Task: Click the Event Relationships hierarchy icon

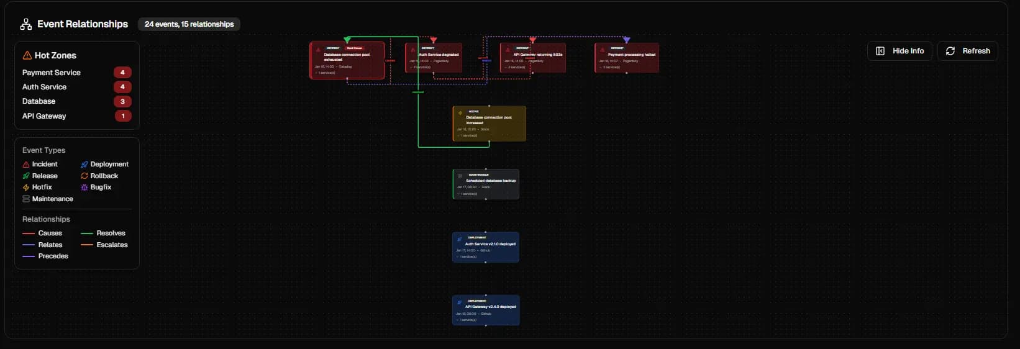Action: pos(26,24)
